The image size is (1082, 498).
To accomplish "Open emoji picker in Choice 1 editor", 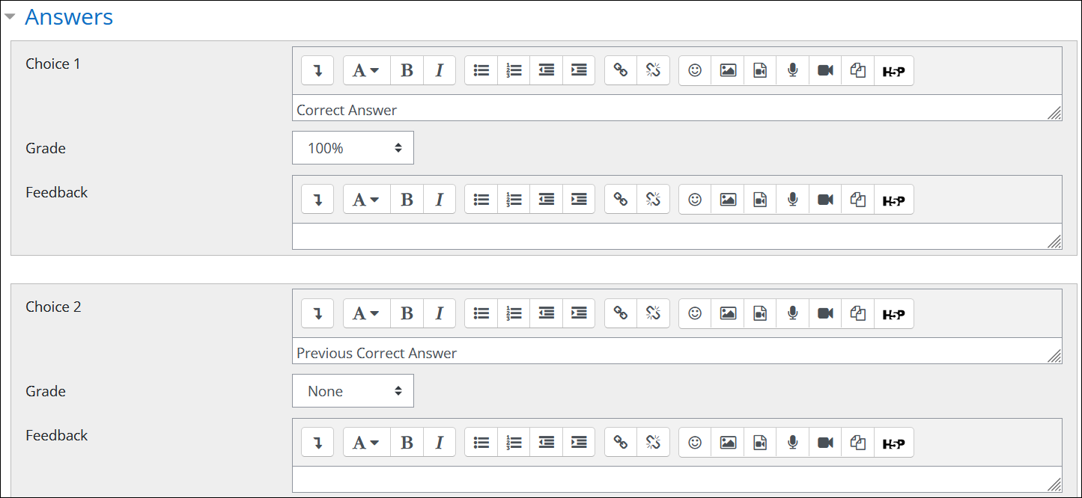I will coord(695,70).
